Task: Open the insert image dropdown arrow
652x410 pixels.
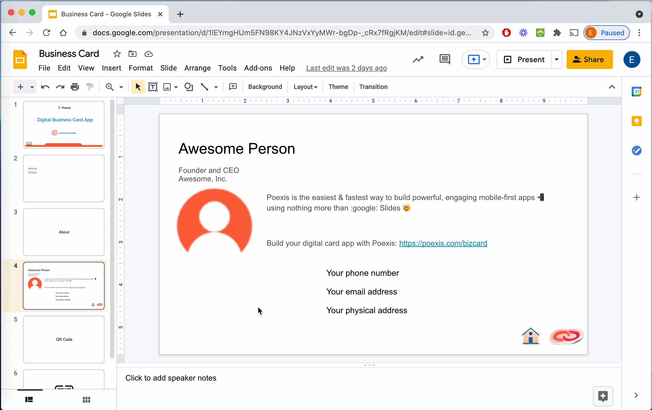Action: pyautogui.click(x=176, y=87)
